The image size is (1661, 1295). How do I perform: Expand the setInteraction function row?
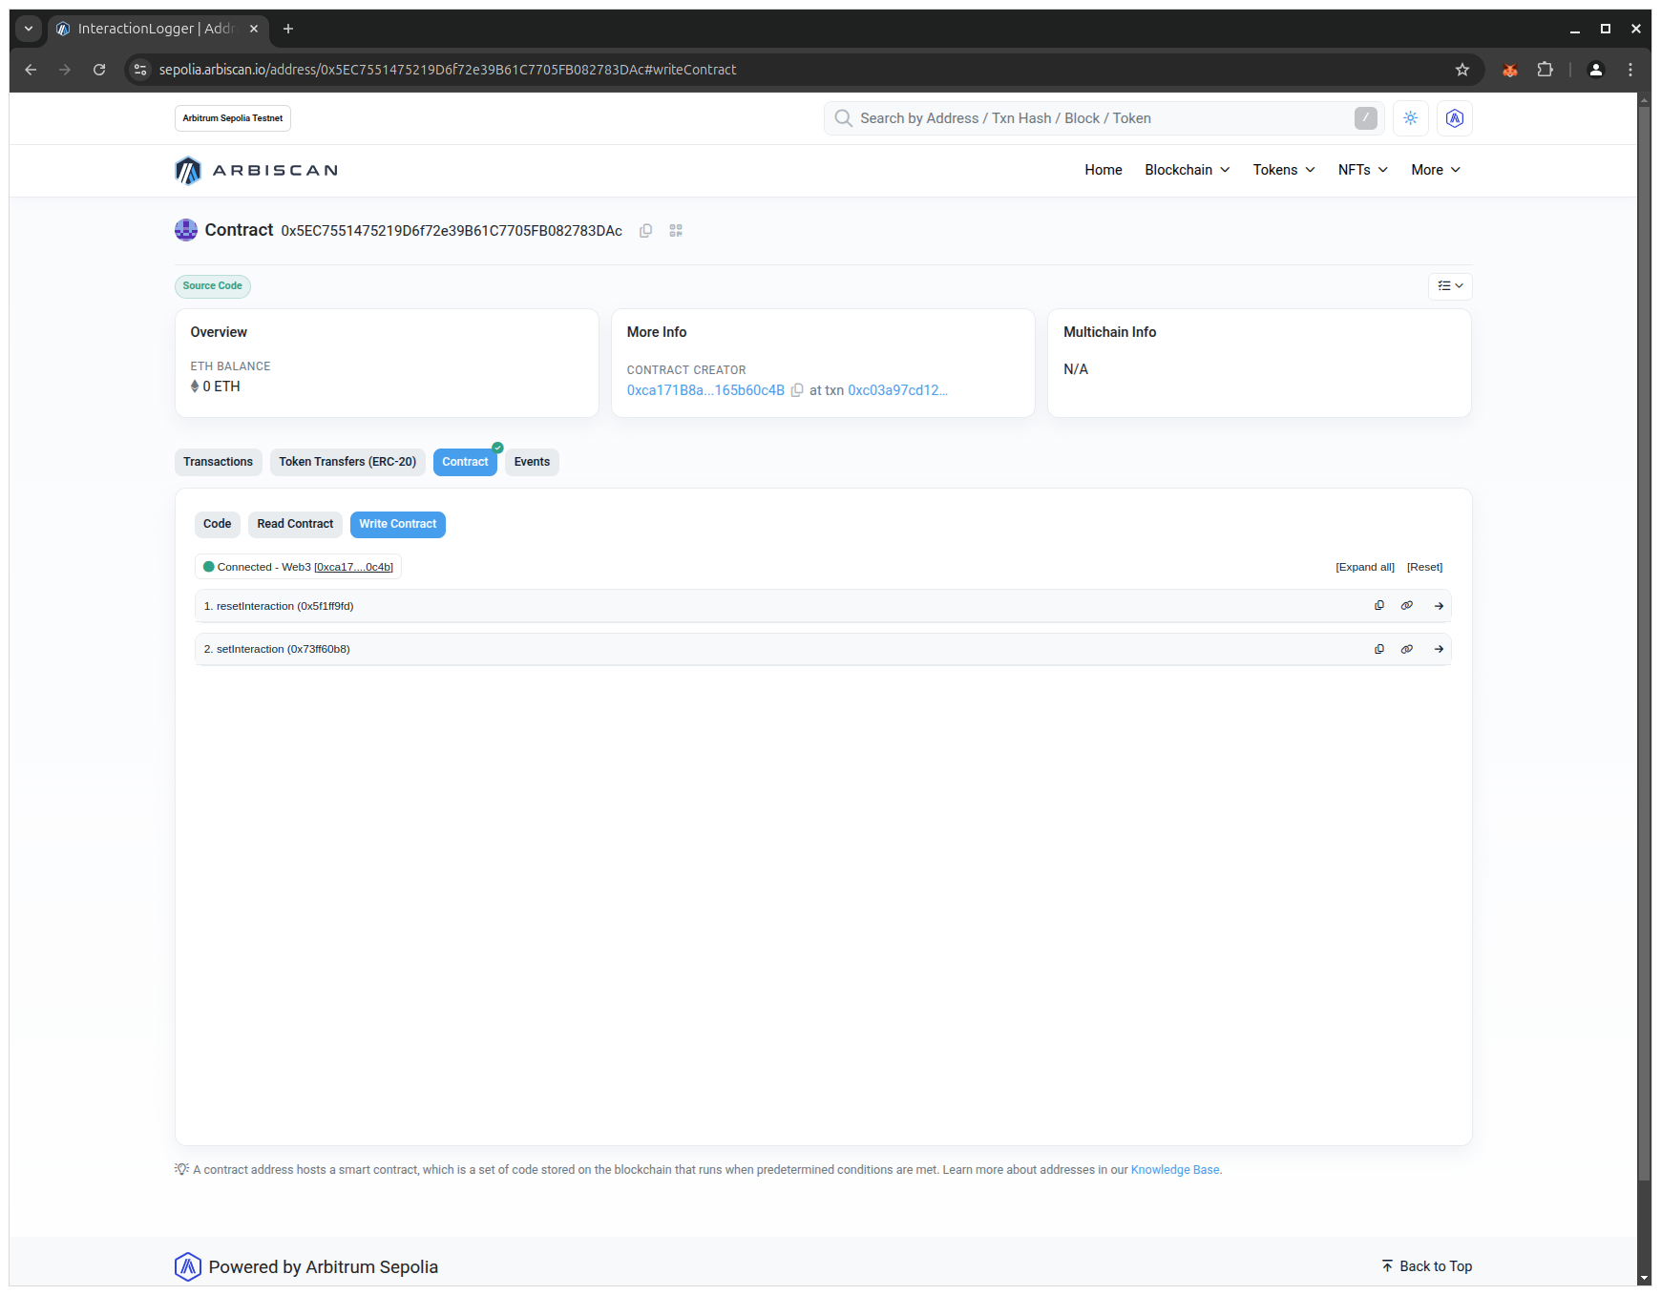(x=1439, y=649)
